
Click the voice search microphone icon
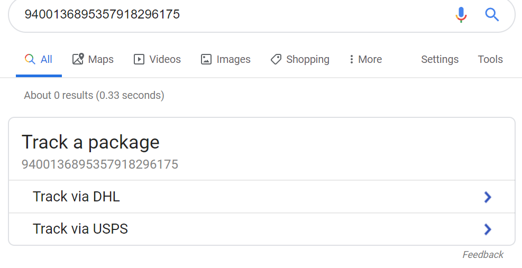coord(461,15)
